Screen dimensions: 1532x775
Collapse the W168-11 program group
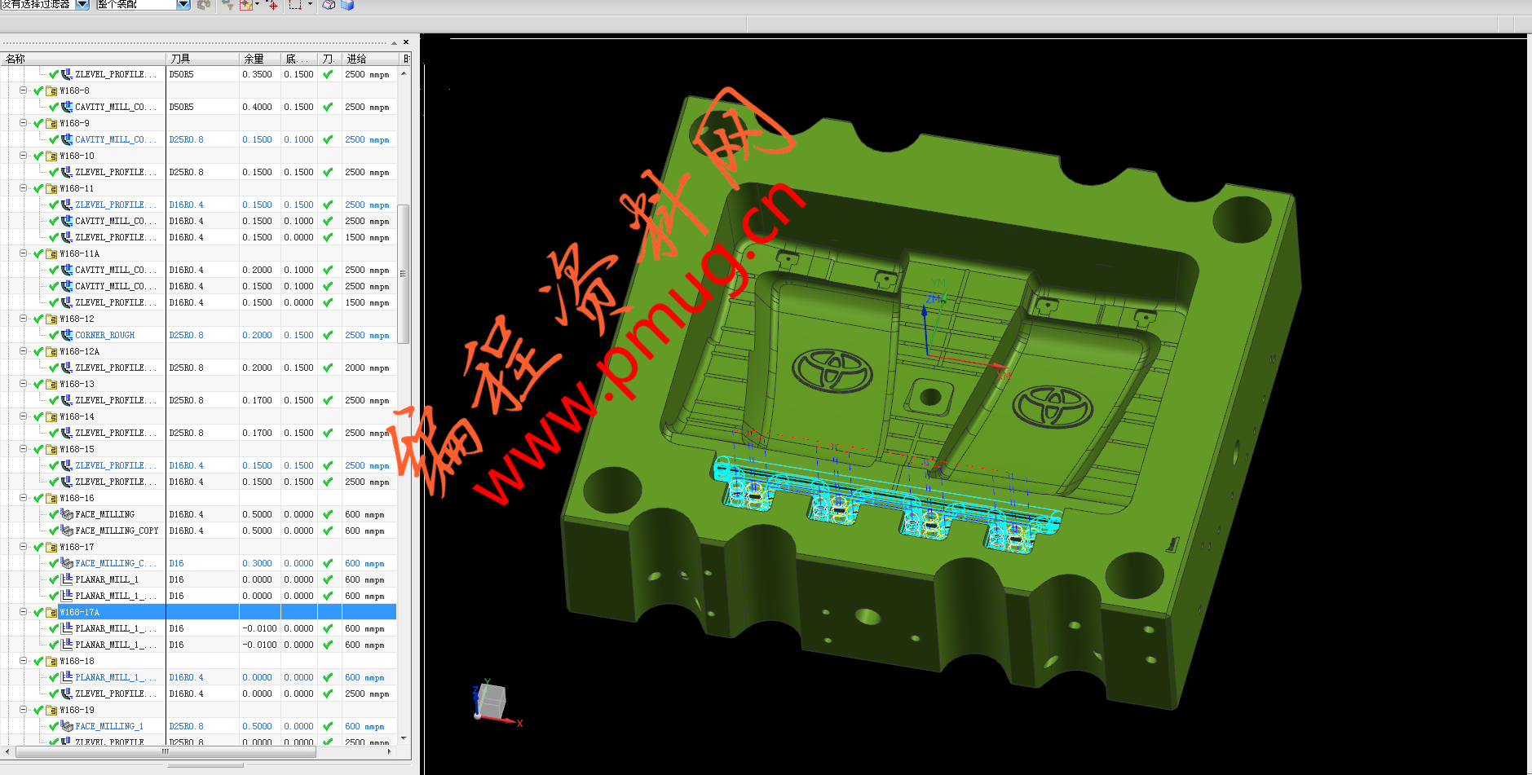pyautogui.click(x=24, y=188)
